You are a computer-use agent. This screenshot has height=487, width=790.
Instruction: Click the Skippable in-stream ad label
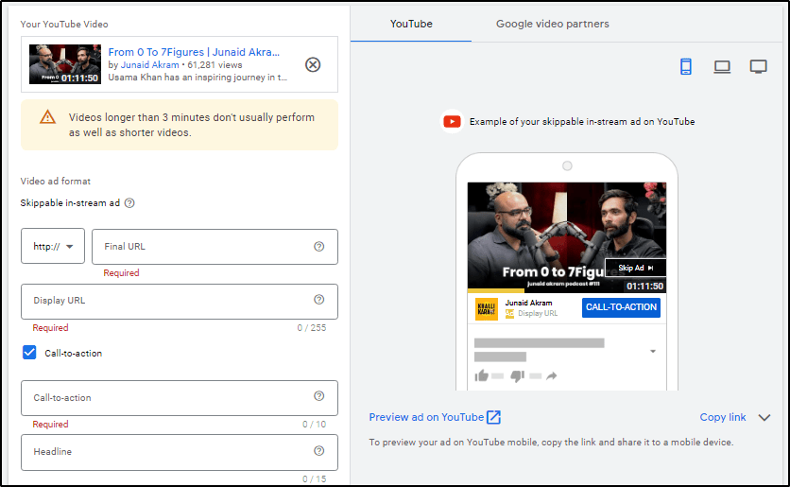(x=70, y=202)
